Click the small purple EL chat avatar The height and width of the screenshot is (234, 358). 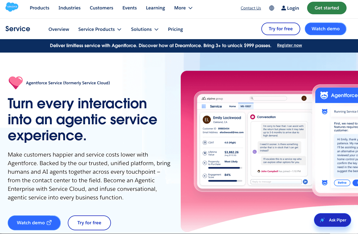(x=254, y=152)
